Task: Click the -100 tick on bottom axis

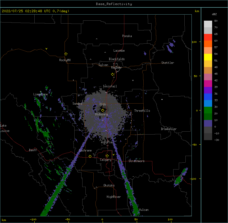Action: [x=33, y=219]
